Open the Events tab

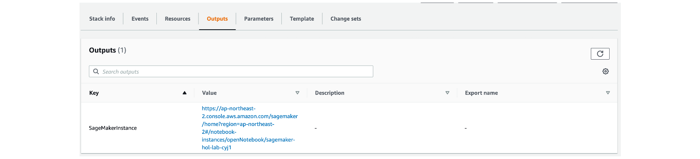[x=140, y=19]
